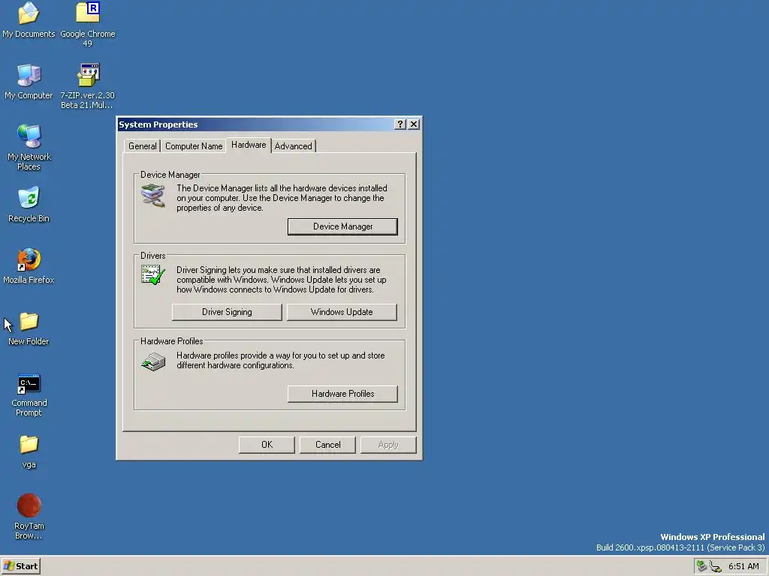Click the 'Drivers' group label

click(153, 256)
